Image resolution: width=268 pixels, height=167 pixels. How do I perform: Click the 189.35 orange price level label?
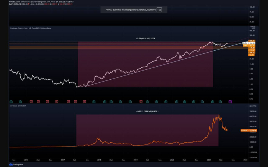(252, 40)
